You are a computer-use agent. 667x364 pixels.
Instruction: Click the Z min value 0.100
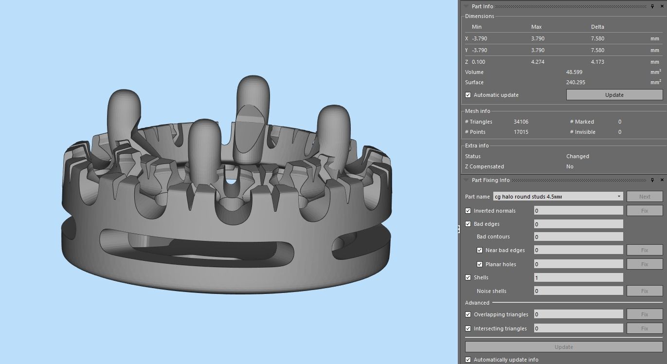pos(478,62)
